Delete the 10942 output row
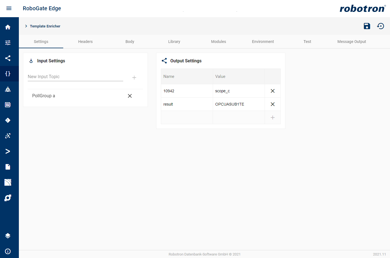Viewport: 390px width, 258px height. pyautogui.click(x=273, y=91)
